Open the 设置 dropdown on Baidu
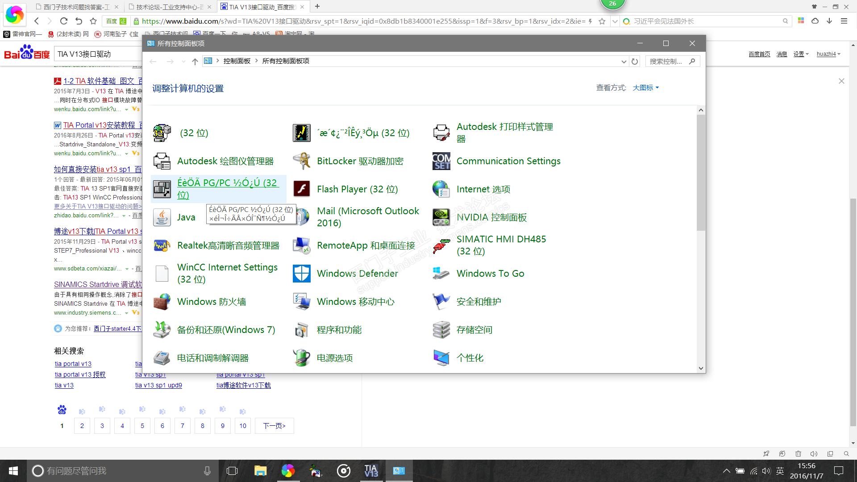The image size is (857, 482). click(x=801, y=54)
